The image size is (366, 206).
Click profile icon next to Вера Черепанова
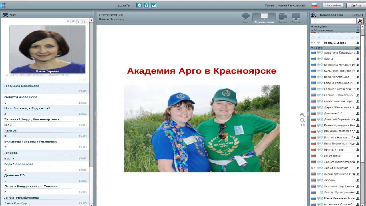357,77
